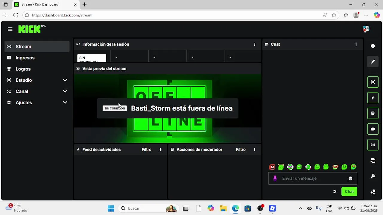Add page to favorites star icon
The height and width of the screenshot is (215, 383).
[x=334, y=15]
